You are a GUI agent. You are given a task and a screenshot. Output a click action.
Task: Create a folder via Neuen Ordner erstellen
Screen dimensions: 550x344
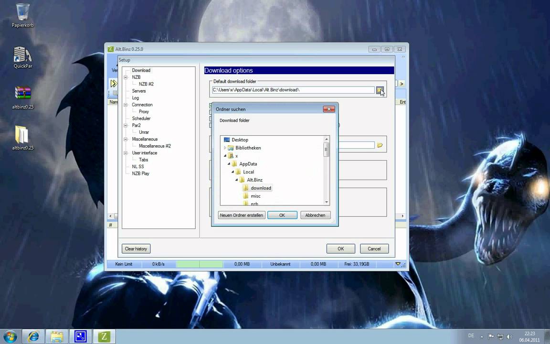click(241, 215)
